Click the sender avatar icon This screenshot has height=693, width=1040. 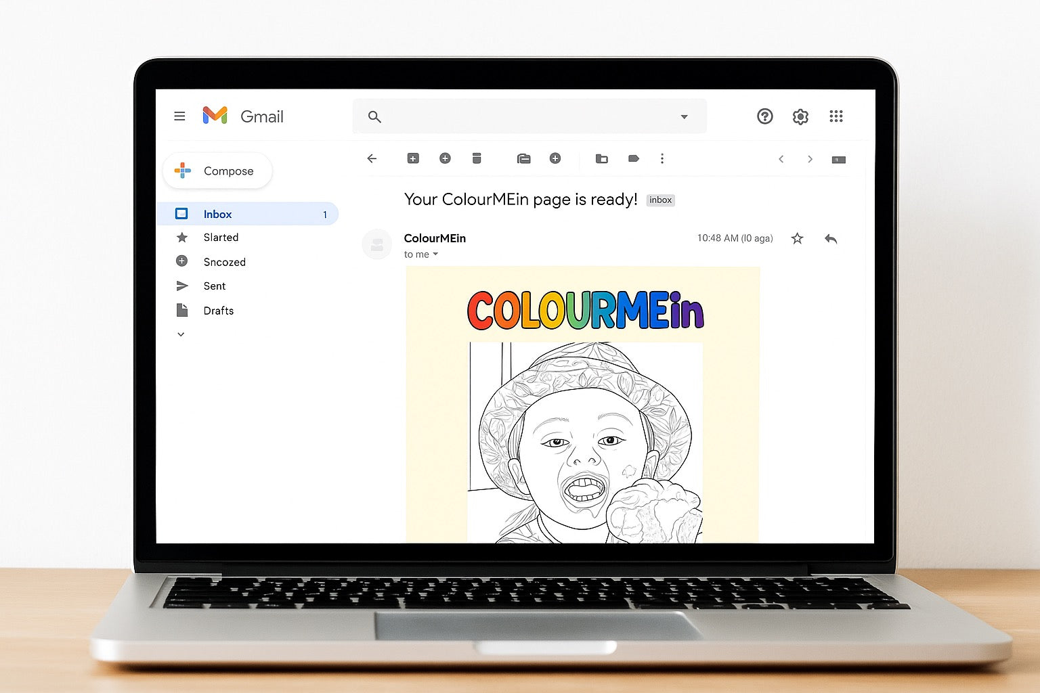click(x=377, y=244)
